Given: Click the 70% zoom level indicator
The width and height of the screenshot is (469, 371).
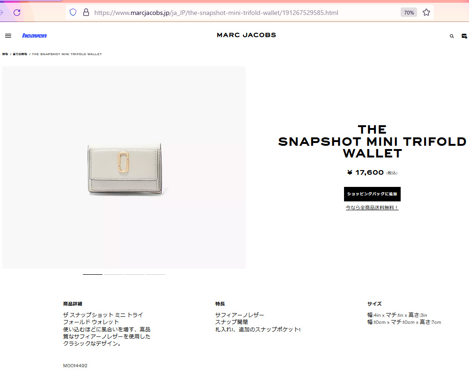Looking at the screenshot, I should (409, 13).
